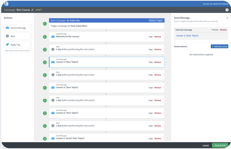The height and width of the screenshot is (149, 231).
Task: Click clock icon of Wait step 9
Action: [53, 126]
